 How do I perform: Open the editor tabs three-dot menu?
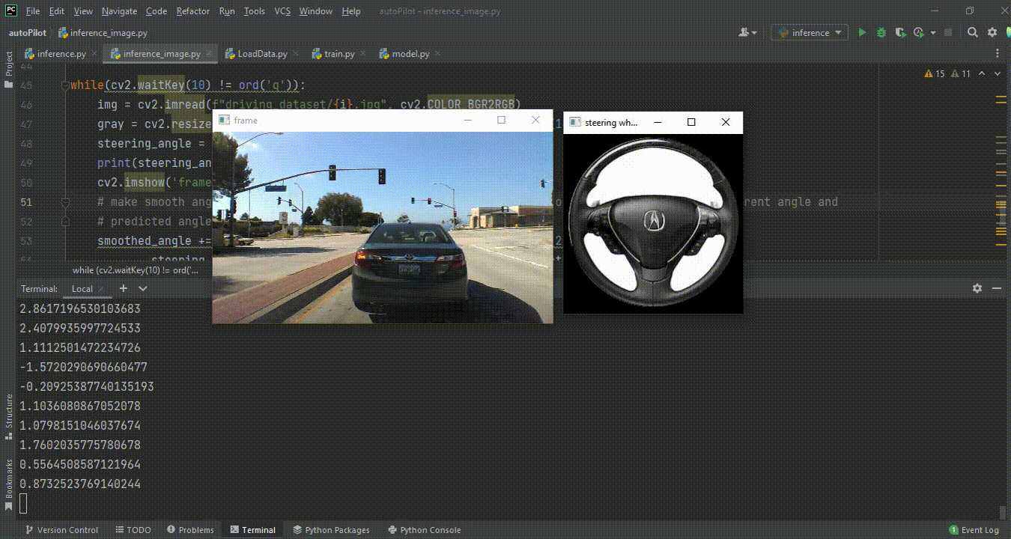coord(998,54)
